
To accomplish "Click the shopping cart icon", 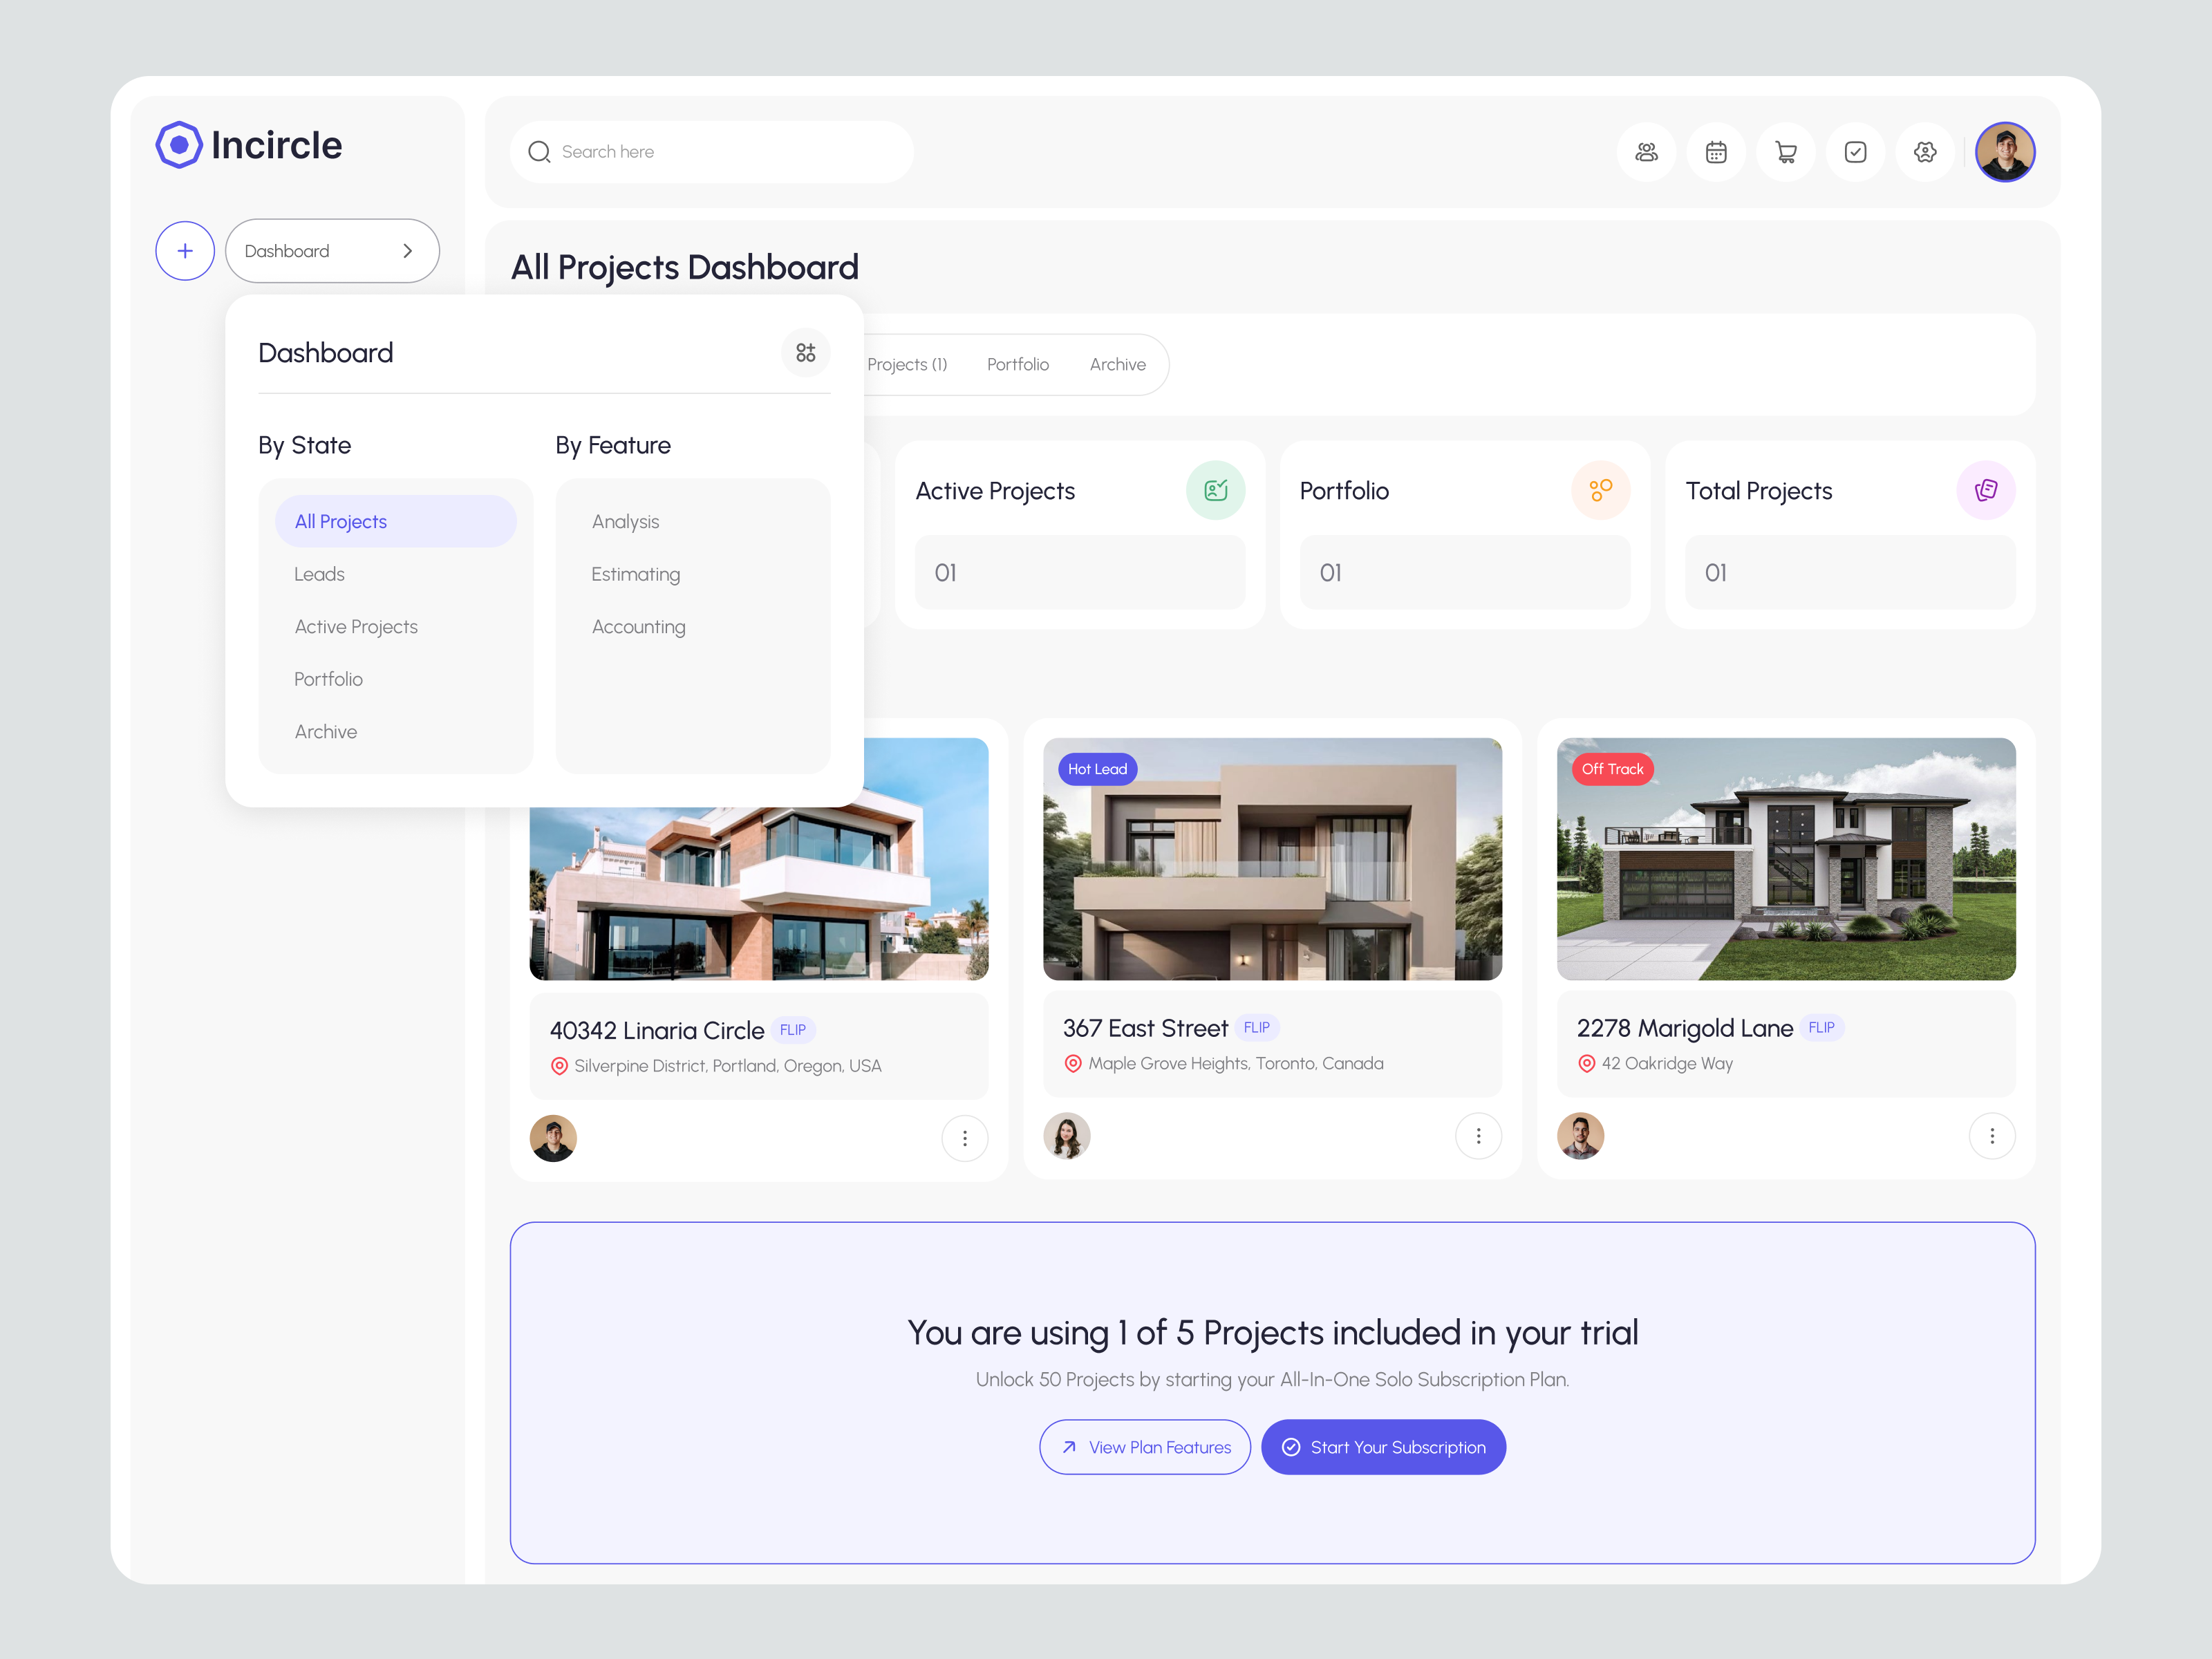I will 1786,152.
